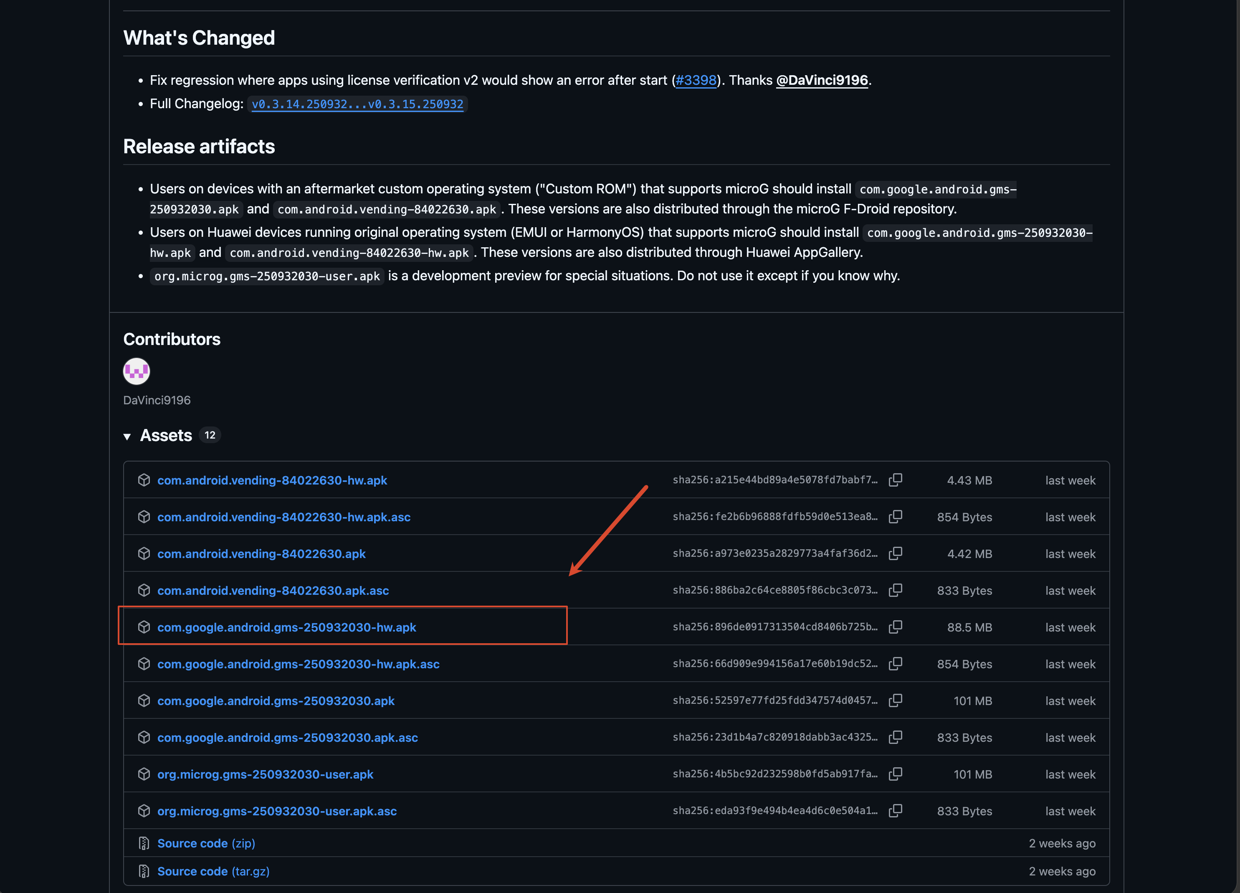Download com.google.android.gms-250932030-hw.apk
This screenshot has height=893, width=1240.
click(x=286, y=627)
